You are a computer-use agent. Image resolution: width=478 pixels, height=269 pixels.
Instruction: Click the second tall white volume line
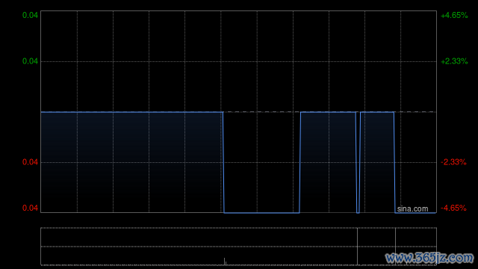click(x=395, y=246)
